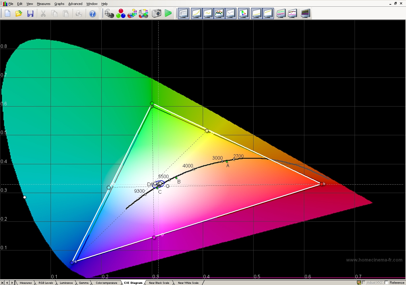The width and height of the screenshot is (406, 285).
Task: Open the Measures menu
Action: pyautogui.click(x=44, y=4)
